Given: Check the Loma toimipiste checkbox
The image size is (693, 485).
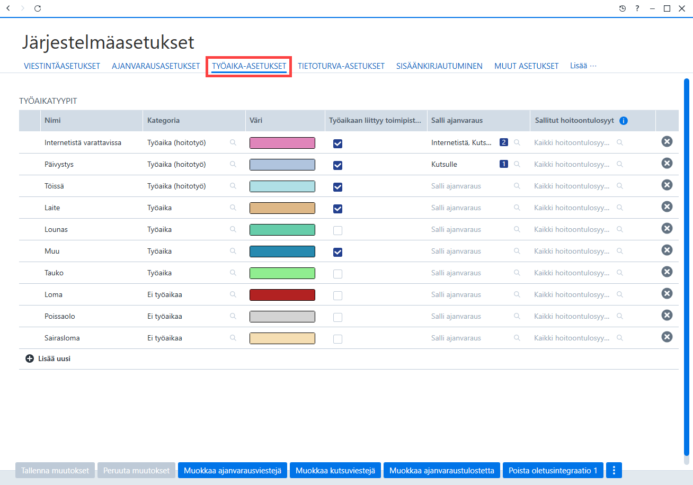Looking at the screenshot, I should pyautogui.click(x=337, y=295).
